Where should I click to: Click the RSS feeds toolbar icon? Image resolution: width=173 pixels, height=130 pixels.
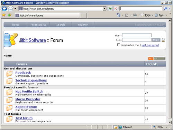(127, 15)
